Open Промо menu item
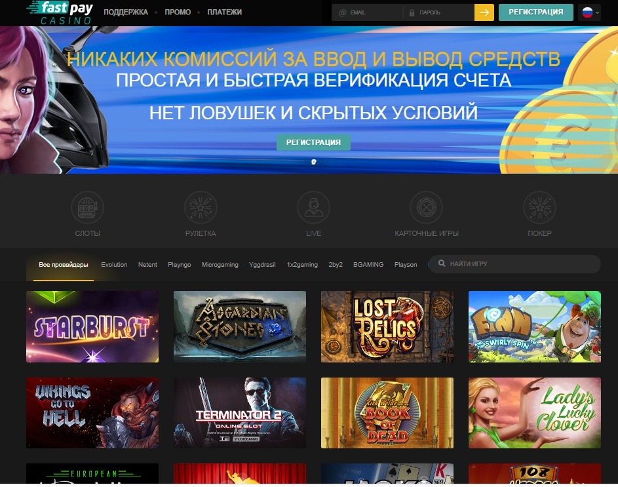This screenshot has width=618, height=487. click(x=178, y=12)
